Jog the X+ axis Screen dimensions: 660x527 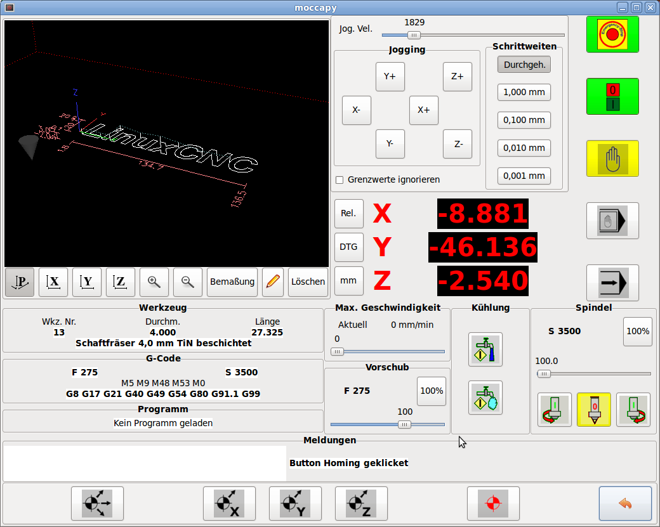[x=424, y=110]
